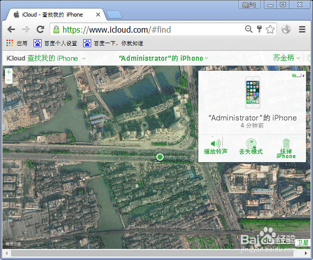The image size is (313, 260).
Task: Play sound with 播放铃声
Action: tap(215, 147)
